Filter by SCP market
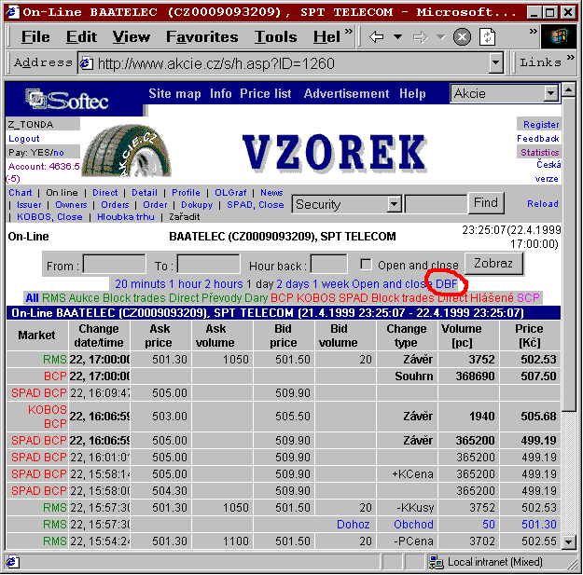 528,298
